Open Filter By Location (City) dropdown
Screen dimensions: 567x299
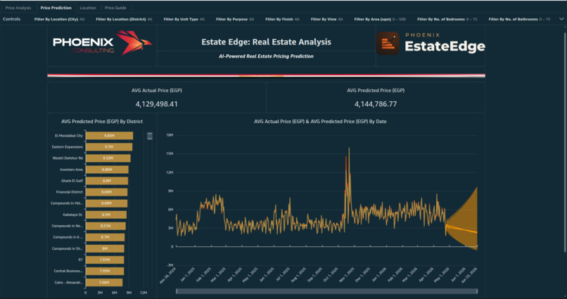pos(59,19)
